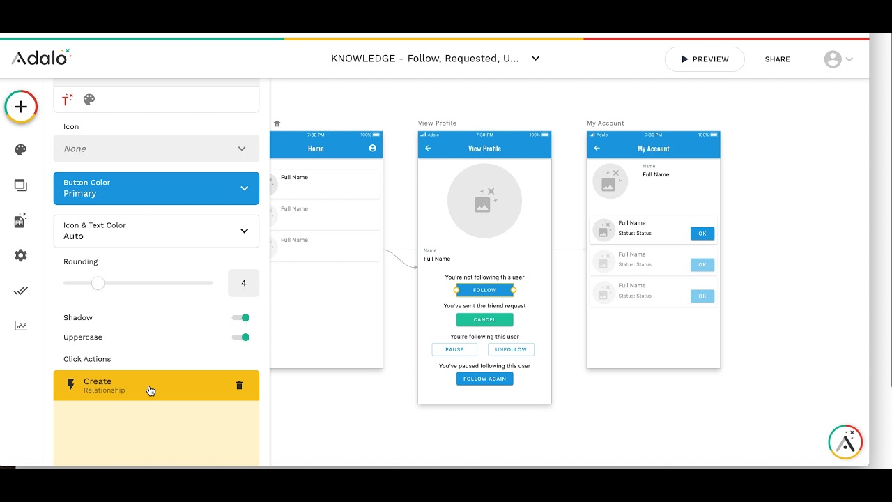Image resolution: width=892 pixels, height=502 pixels.
Task: Click the text color palette icon
Action: tap(89, 100)
